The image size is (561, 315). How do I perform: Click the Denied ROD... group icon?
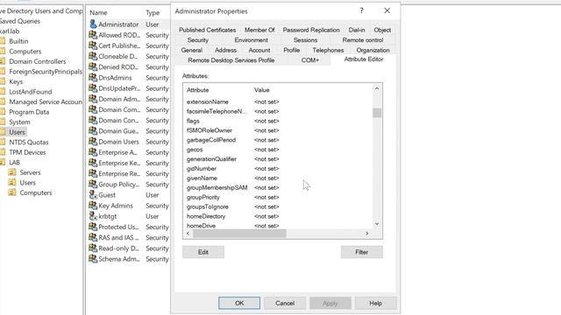(93, 66)
